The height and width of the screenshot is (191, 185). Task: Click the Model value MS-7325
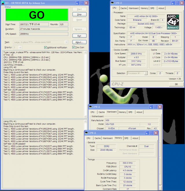pos(122,124)
